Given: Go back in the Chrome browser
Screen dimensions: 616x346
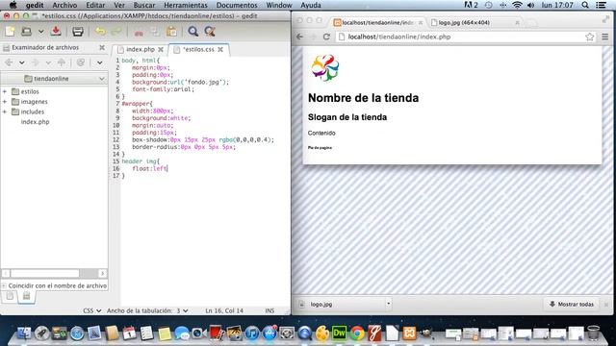Looking at the screenshot, I should pos(299,37).
